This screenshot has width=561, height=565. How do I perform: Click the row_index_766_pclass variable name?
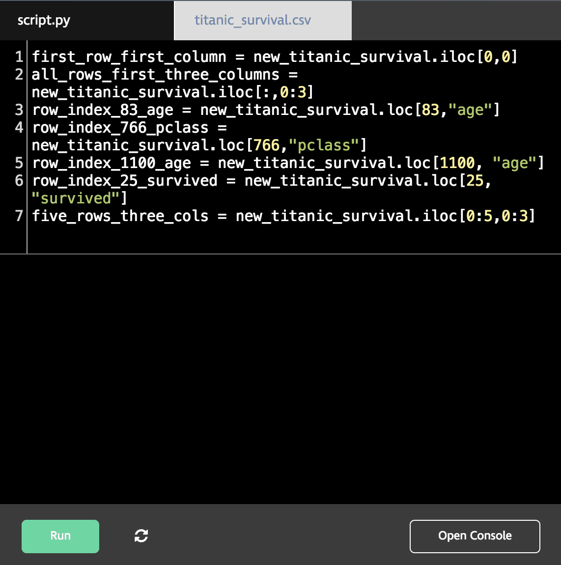pos(120,128)
